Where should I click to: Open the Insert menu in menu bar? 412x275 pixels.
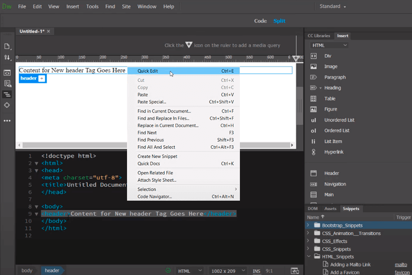(x=73, y=6)
